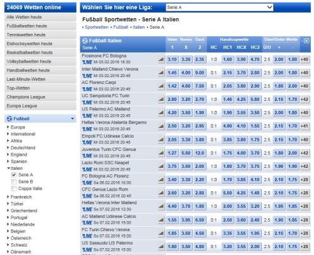Open statistics icon for AC Florenz:Carpi
Image resolution: width=314 pixels, height=255 pixels.
[x=161, y=86]
